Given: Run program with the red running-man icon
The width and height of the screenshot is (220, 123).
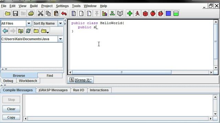Looking at the screenshot, I should click(137, 14).
